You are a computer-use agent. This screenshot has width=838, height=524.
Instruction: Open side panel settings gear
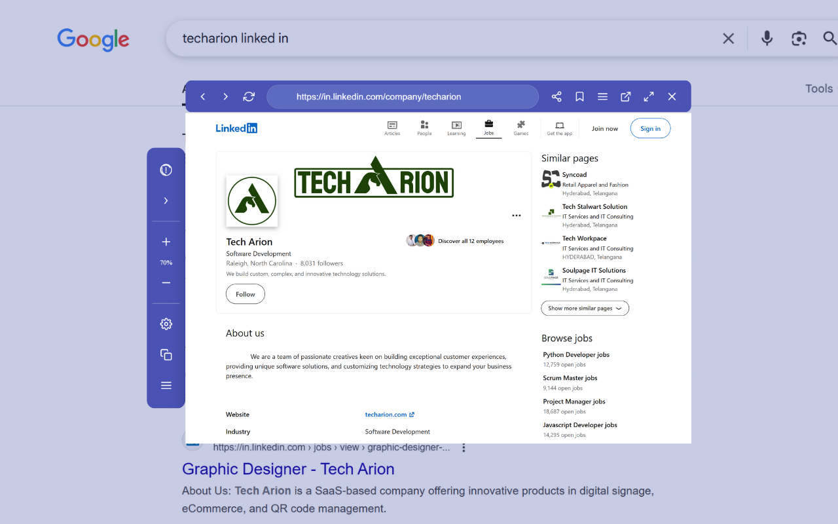[166, 324]
